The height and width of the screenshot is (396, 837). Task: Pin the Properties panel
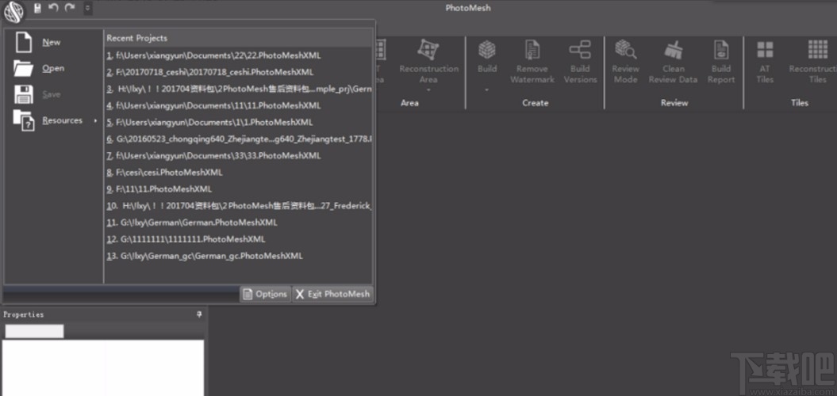coord(200,314)
